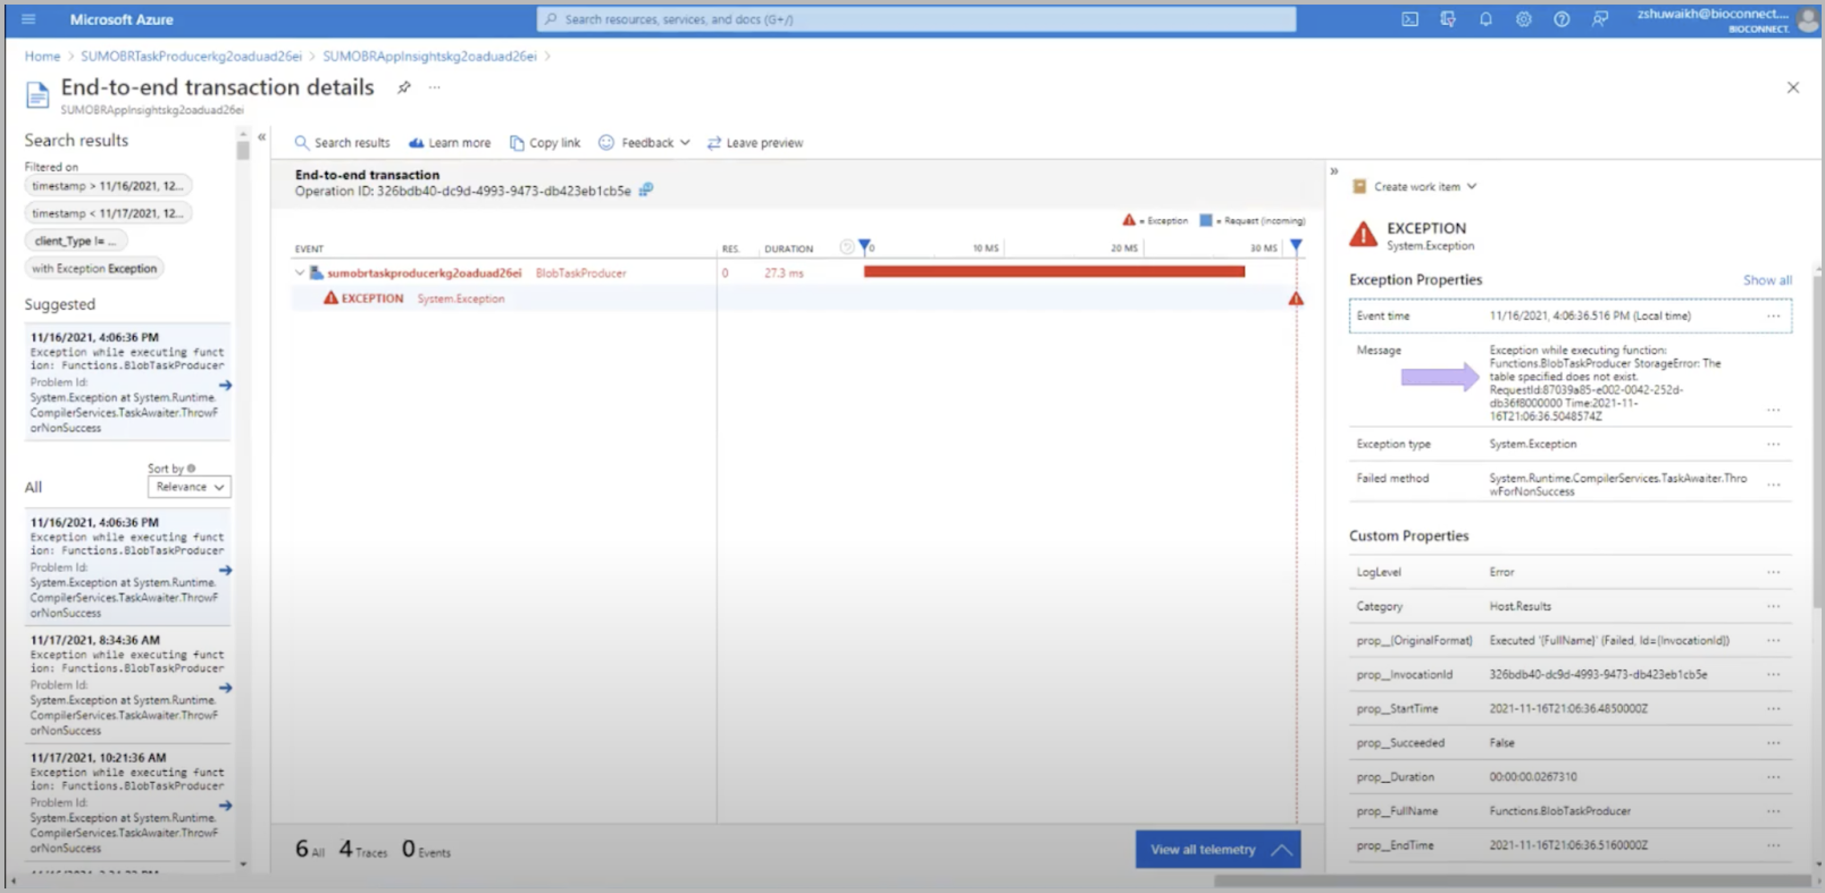The image size is (1825, 893).
Task: Remove the 'with Exception' filter pill
Action: [94, 268]
